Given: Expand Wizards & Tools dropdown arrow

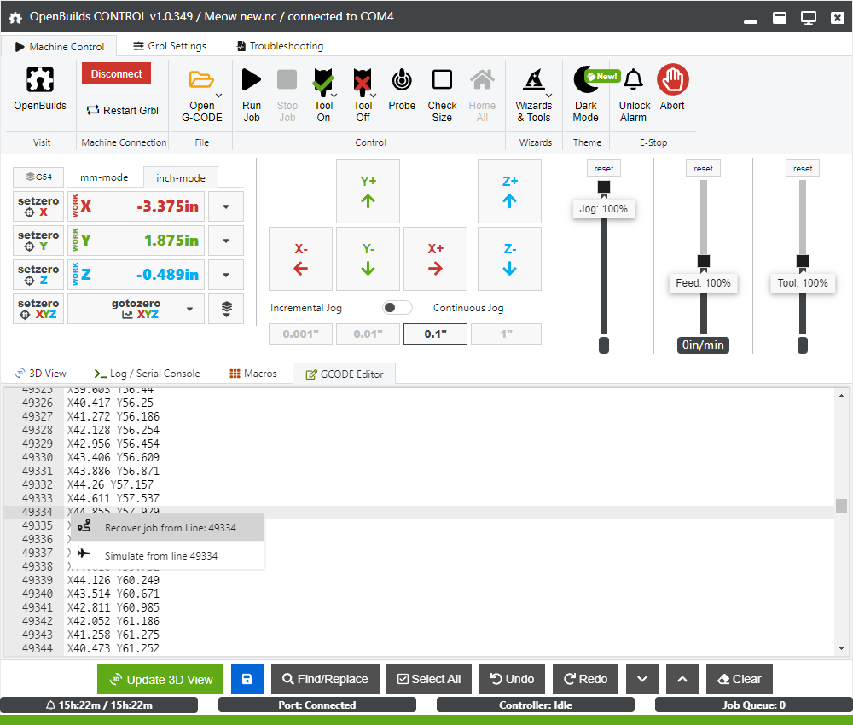Looking at the screenshot, I should pyautogui.click(x=548, y=96).
